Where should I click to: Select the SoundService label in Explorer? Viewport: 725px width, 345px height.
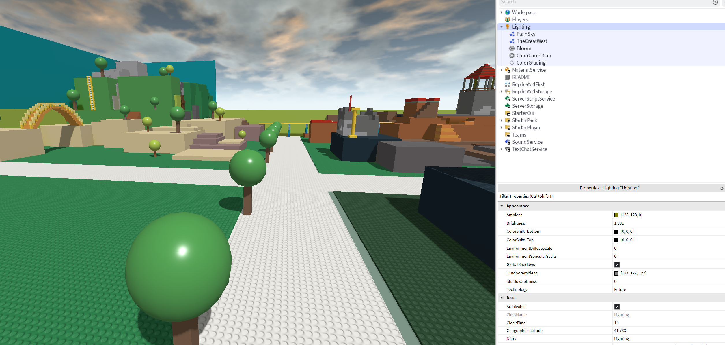(527, 142)
